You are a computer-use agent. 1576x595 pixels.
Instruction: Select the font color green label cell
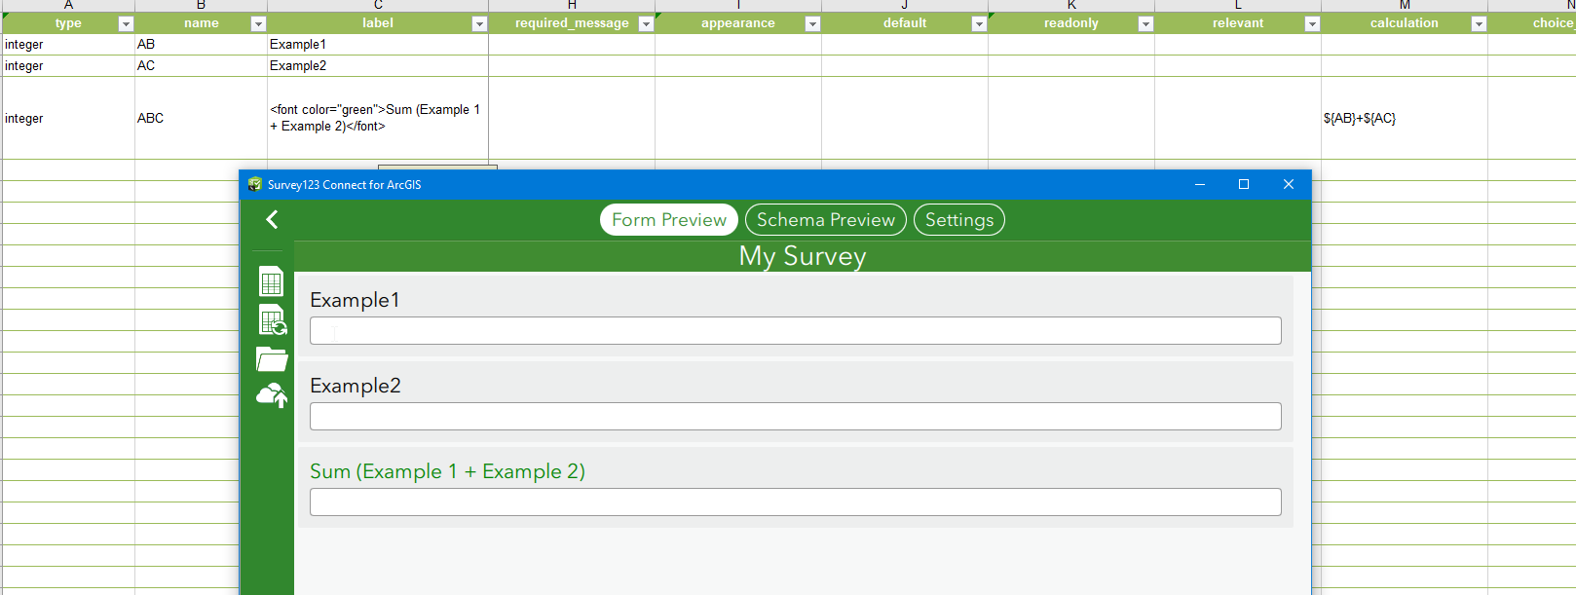coord(378,118)
